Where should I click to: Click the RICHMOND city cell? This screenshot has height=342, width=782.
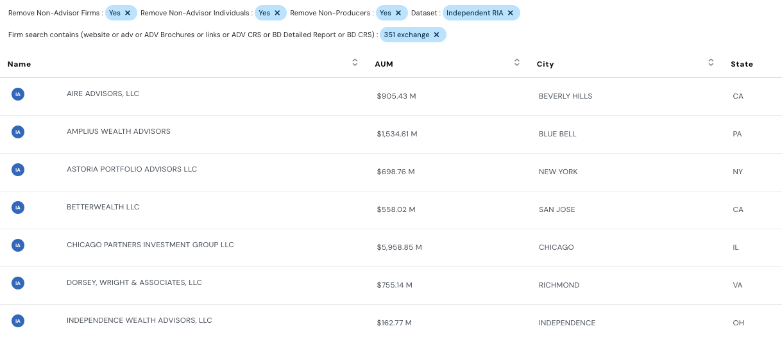click(x=559, y=285)
